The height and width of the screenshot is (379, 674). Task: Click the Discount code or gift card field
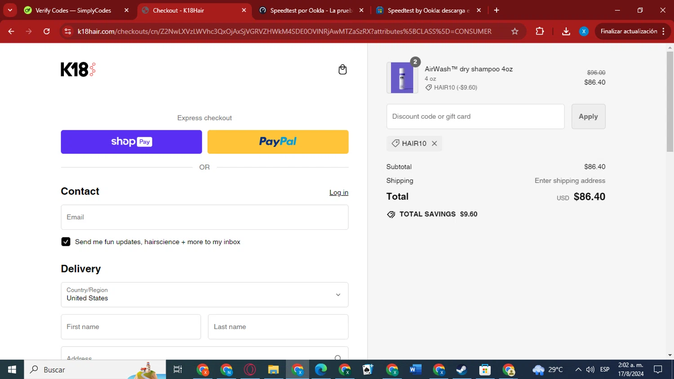coord(475,116)
